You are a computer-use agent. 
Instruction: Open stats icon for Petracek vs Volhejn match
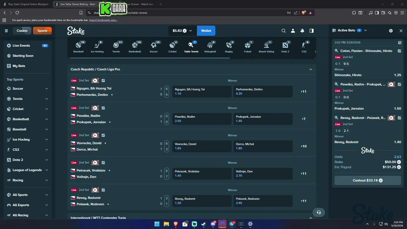click(x=103, y=163)
